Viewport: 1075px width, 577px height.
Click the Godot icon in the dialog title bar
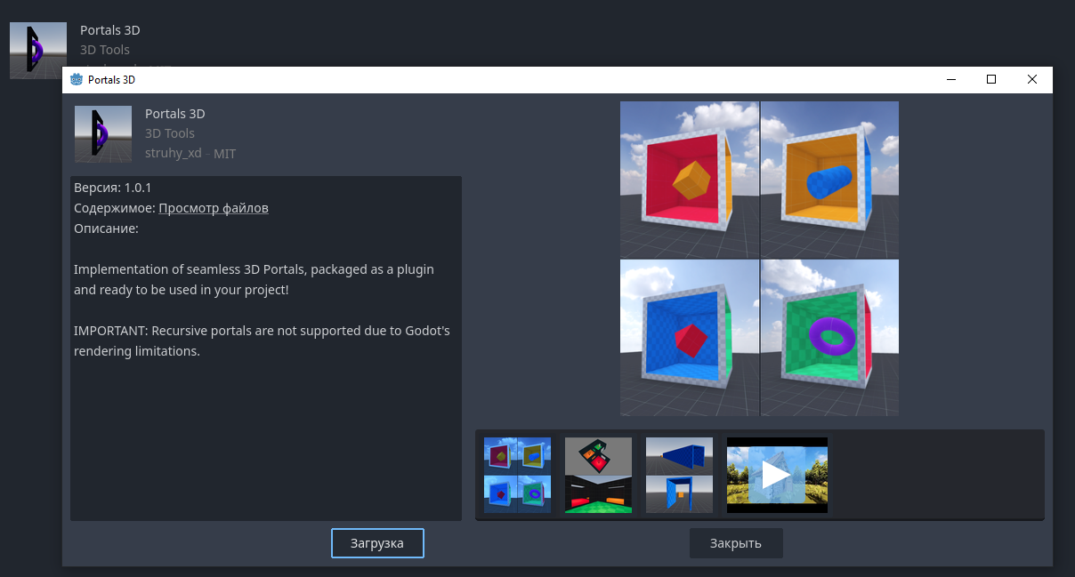click(77, 79)
